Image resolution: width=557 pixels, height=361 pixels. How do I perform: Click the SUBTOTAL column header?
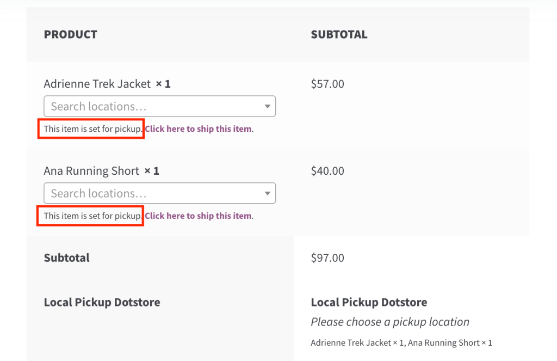(339, 34)
